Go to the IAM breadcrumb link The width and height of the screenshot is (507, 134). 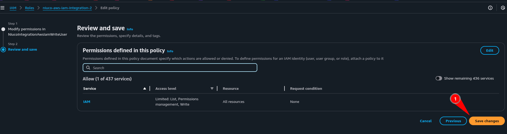(x=13, y=8)
